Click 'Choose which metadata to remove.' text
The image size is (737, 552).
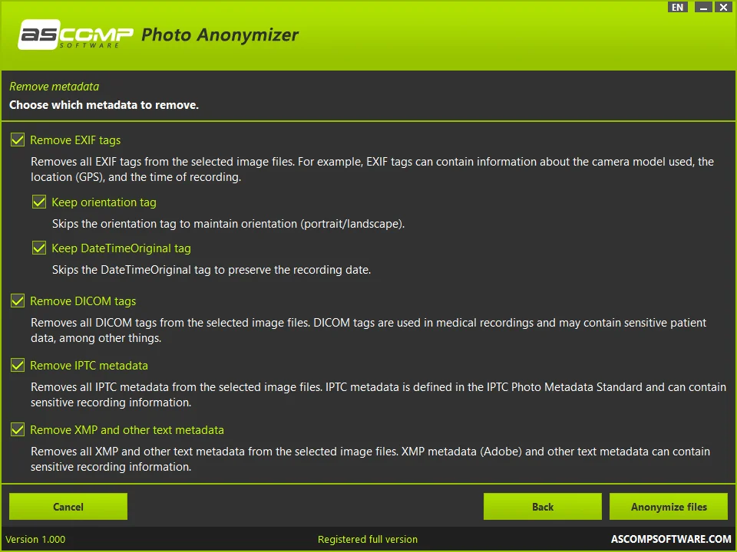[x=104, y=105]
